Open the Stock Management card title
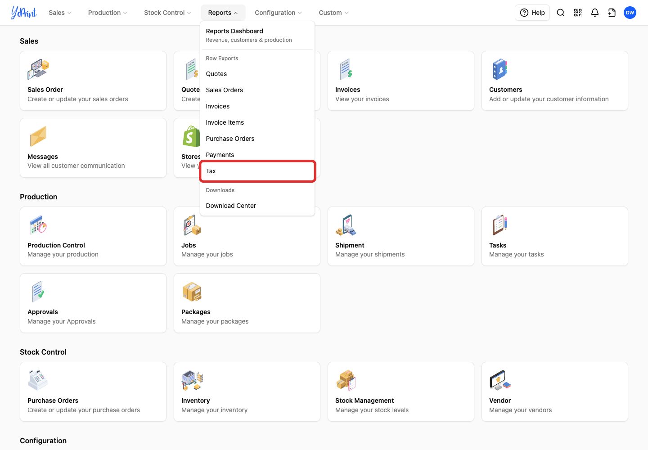The width and height of the screenshot is (648, 450). 364,400
